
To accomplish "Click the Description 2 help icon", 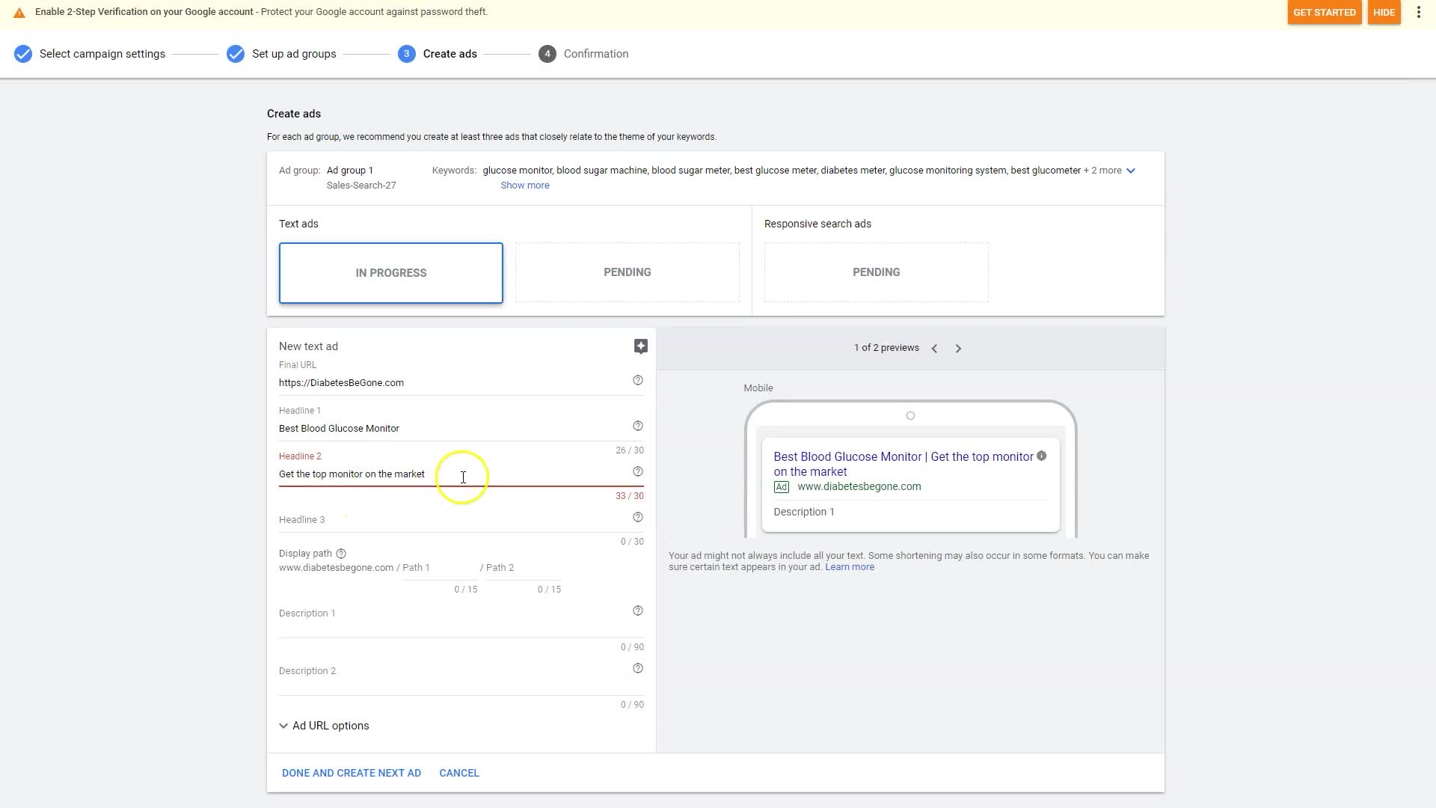I will tap(638, 669).
